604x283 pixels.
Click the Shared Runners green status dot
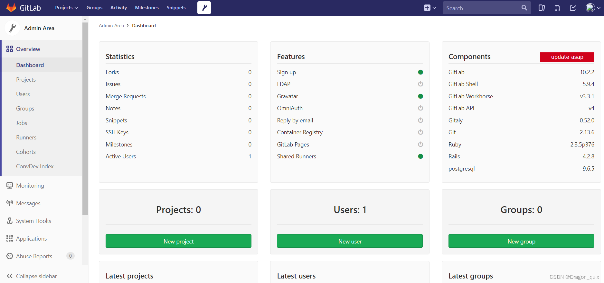[420, 156]
